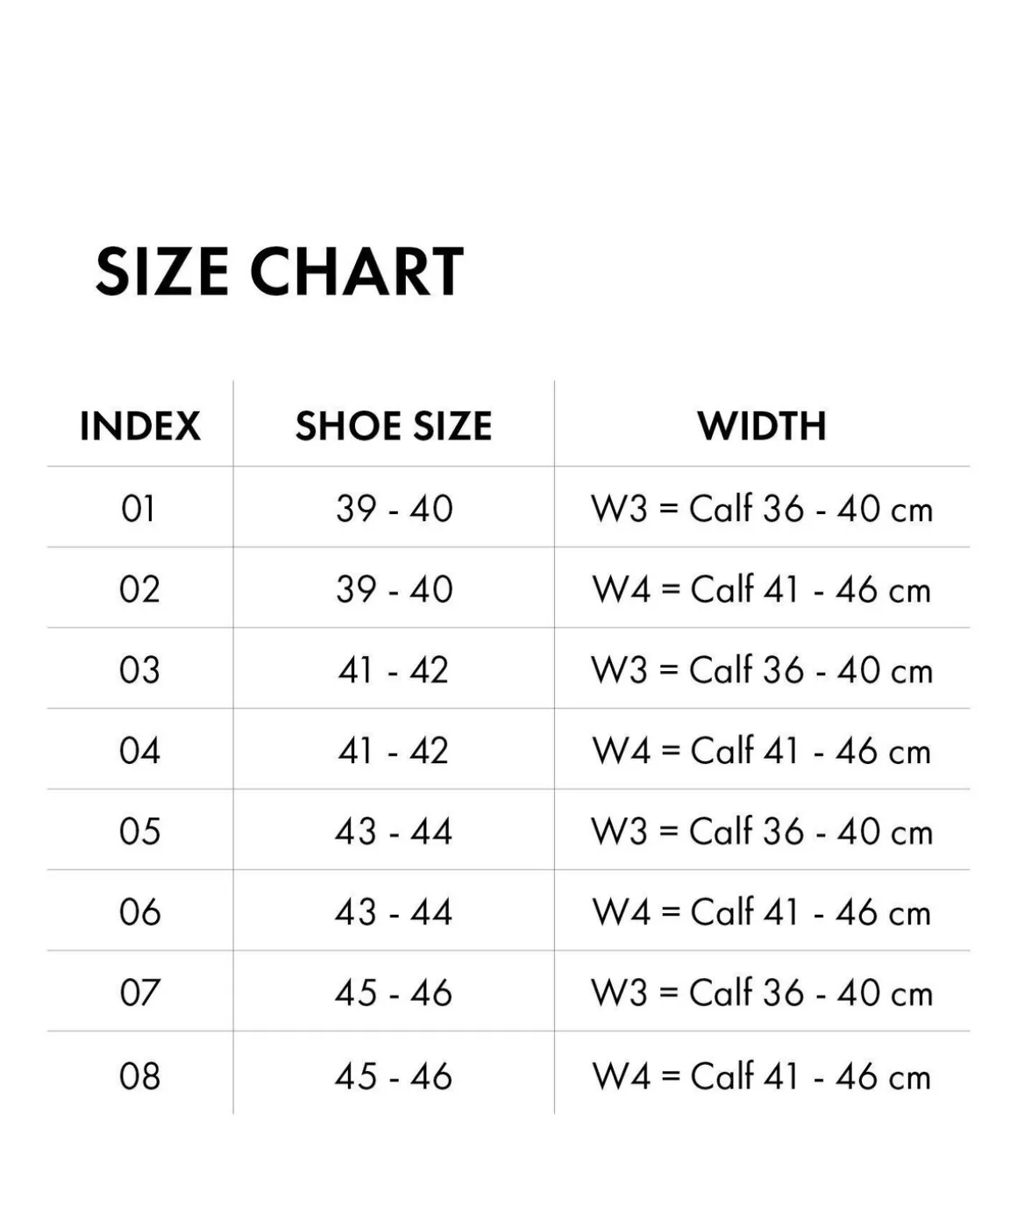Viewport: 1017px width, 1221px height.
Task: Click the SIZE CHART heading
Action: tap(279, 271)
